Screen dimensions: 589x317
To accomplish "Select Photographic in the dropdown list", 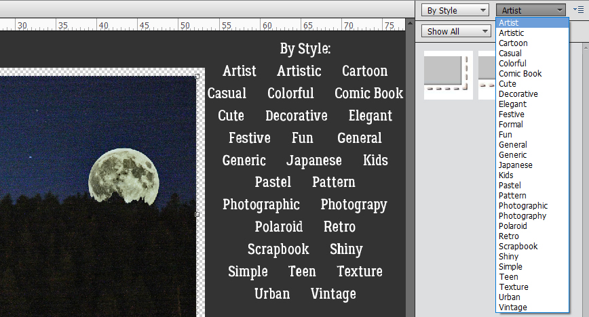I will [x=532, y=205].
